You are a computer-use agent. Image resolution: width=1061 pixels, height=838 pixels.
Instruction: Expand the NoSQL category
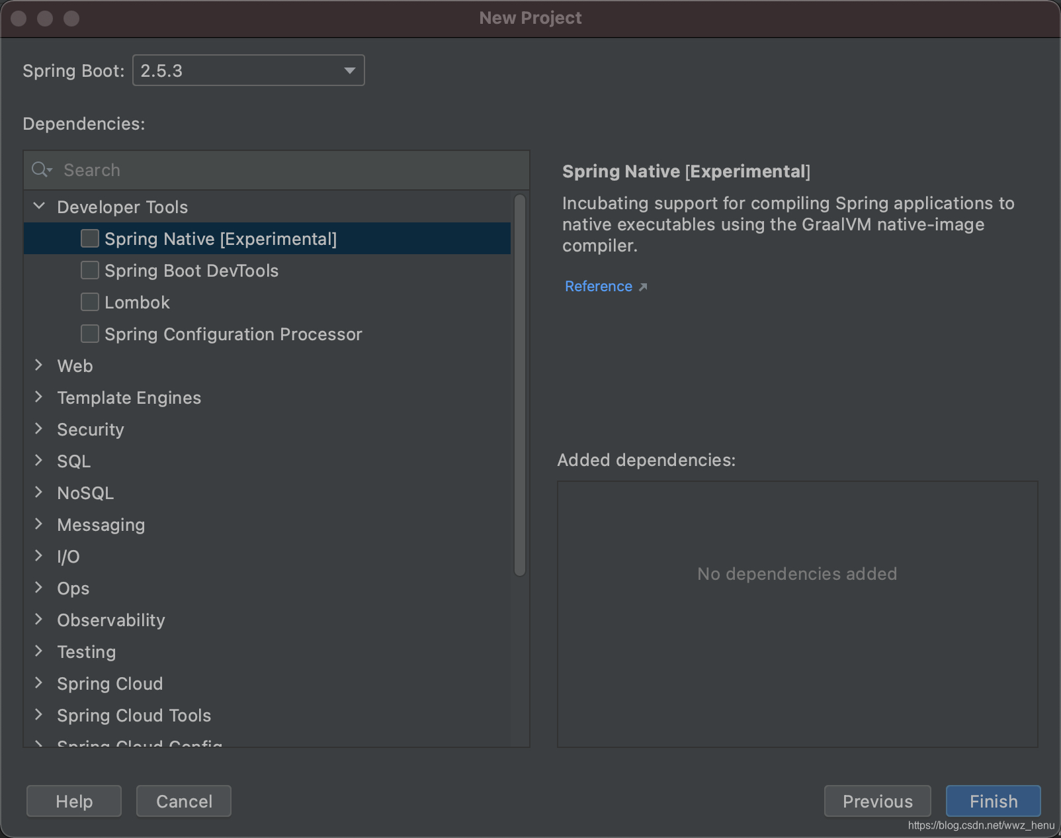pyautogui.click(x=39, y=492)
